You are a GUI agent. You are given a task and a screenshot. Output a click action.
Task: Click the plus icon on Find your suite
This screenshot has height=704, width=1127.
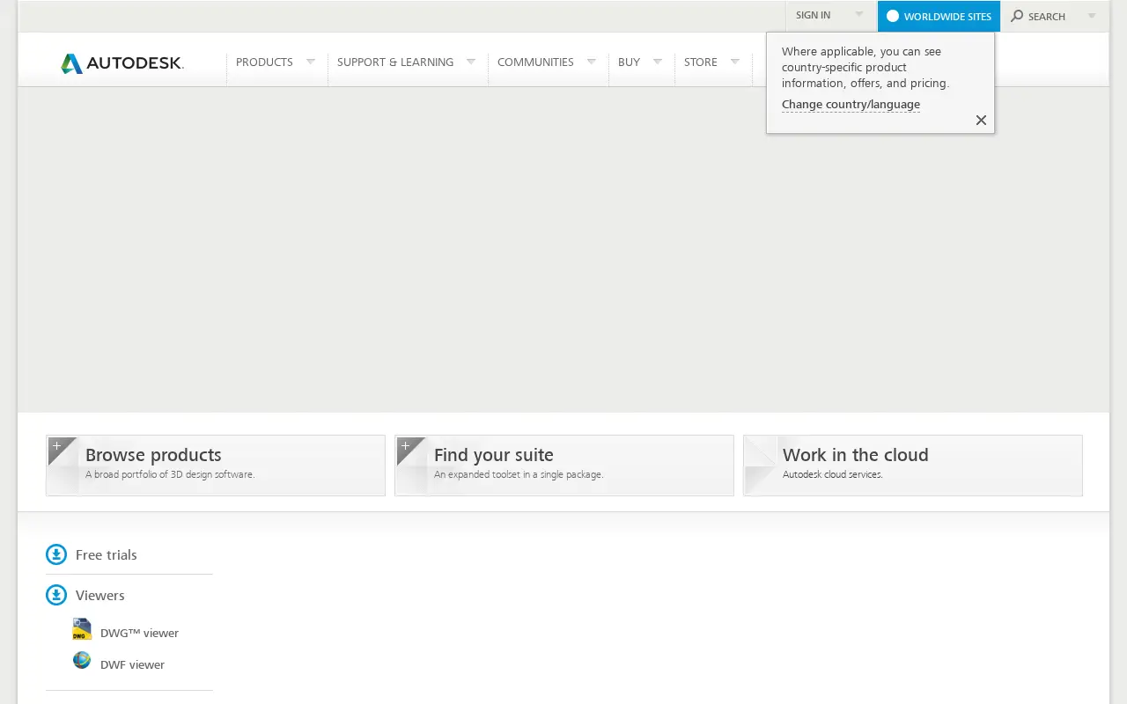405,446
